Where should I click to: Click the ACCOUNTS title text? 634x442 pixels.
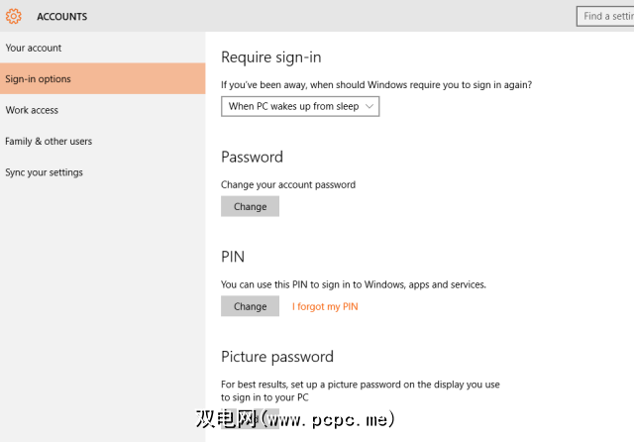[61, 17]
